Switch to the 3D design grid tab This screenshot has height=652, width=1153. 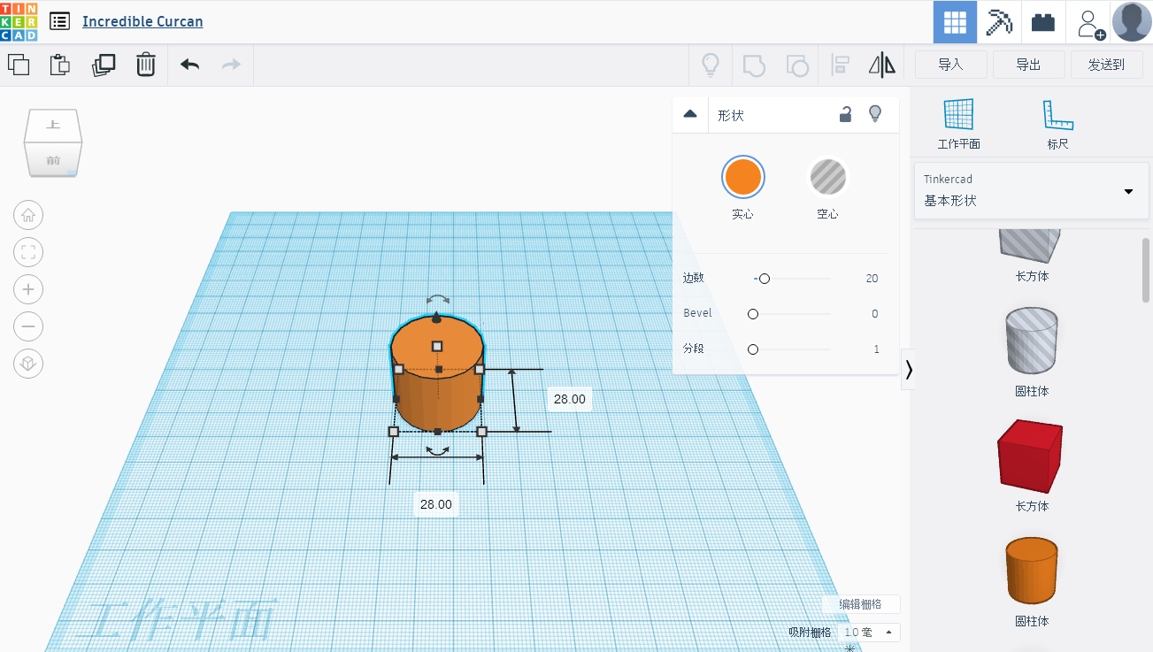click(955, 22)
